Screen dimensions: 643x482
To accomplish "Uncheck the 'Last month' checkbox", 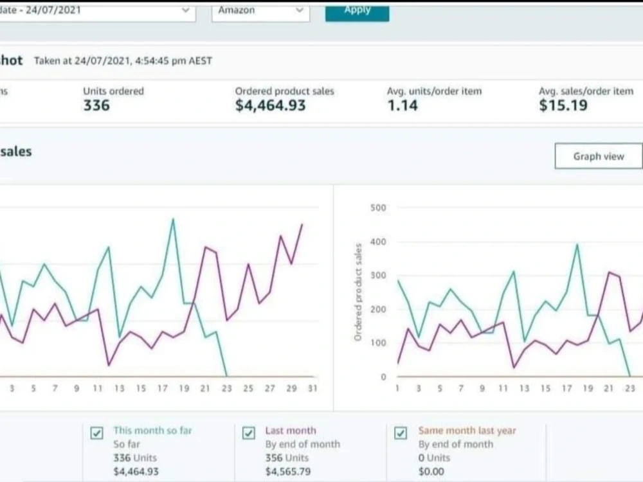I will tap(248, 433).
